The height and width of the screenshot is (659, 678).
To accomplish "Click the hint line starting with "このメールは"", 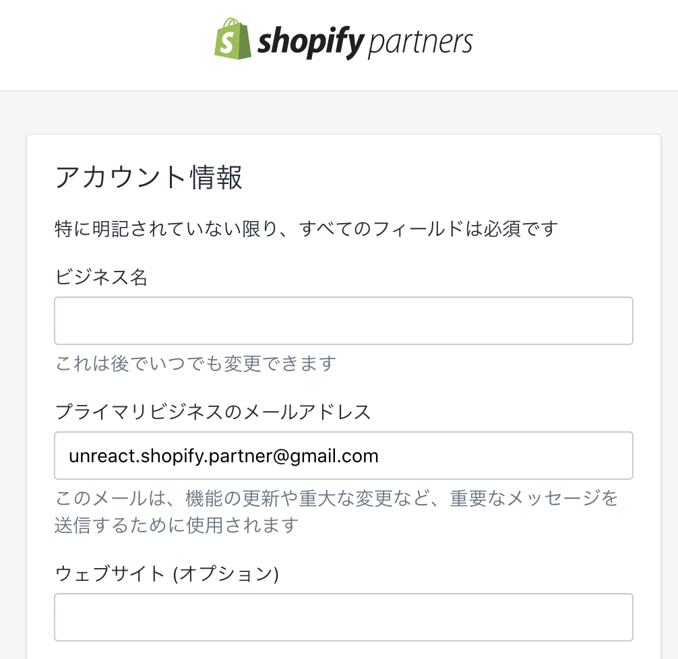I will pyautogui.click(x=336, y=499).
